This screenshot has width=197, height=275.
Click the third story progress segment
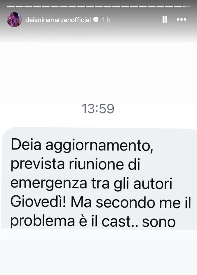(x=28, y=6)
